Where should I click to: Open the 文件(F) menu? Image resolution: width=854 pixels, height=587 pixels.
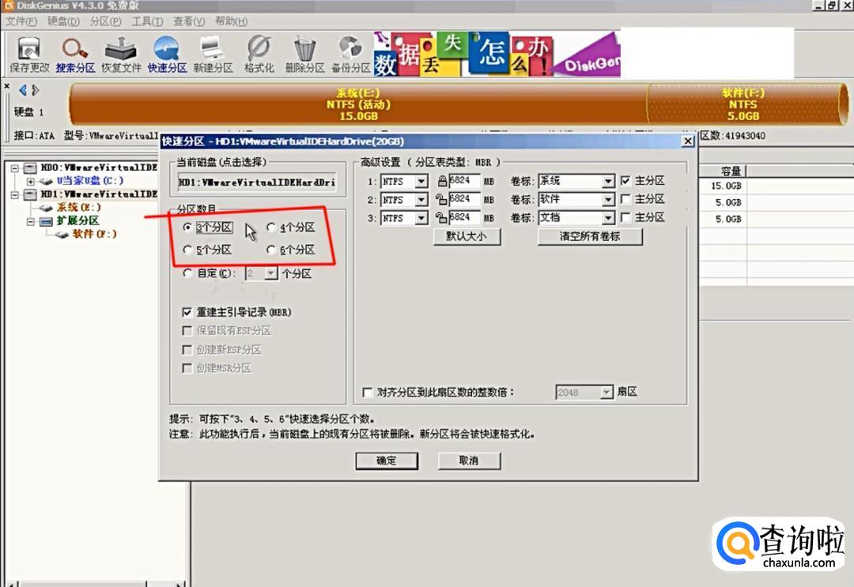pyautogui.click(x=21, y=21)
